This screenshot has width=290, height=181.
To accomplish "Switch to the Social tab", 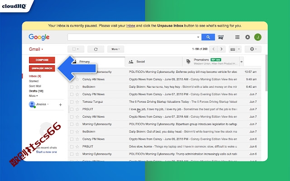I will (x=154, y=62).
